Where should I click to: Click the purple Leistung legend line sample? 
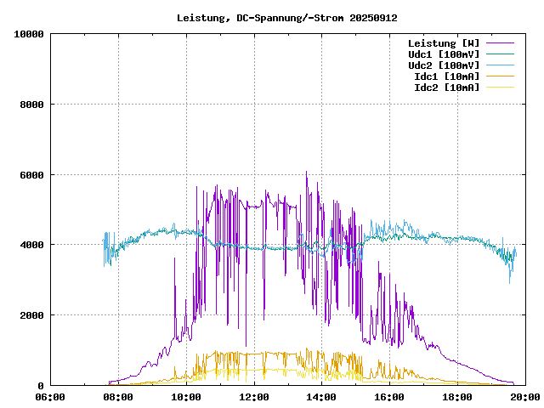pyautogui.click(x=500, y=43)
